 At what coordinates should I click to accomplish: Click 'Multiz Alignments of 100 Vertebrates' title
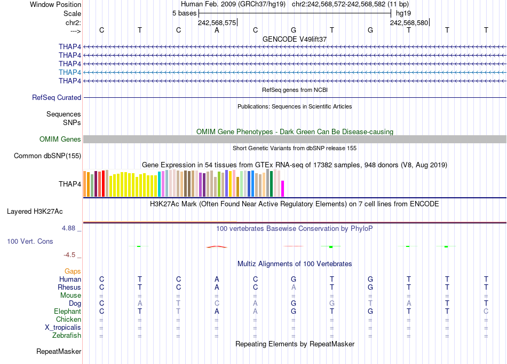tap(295, 264)
